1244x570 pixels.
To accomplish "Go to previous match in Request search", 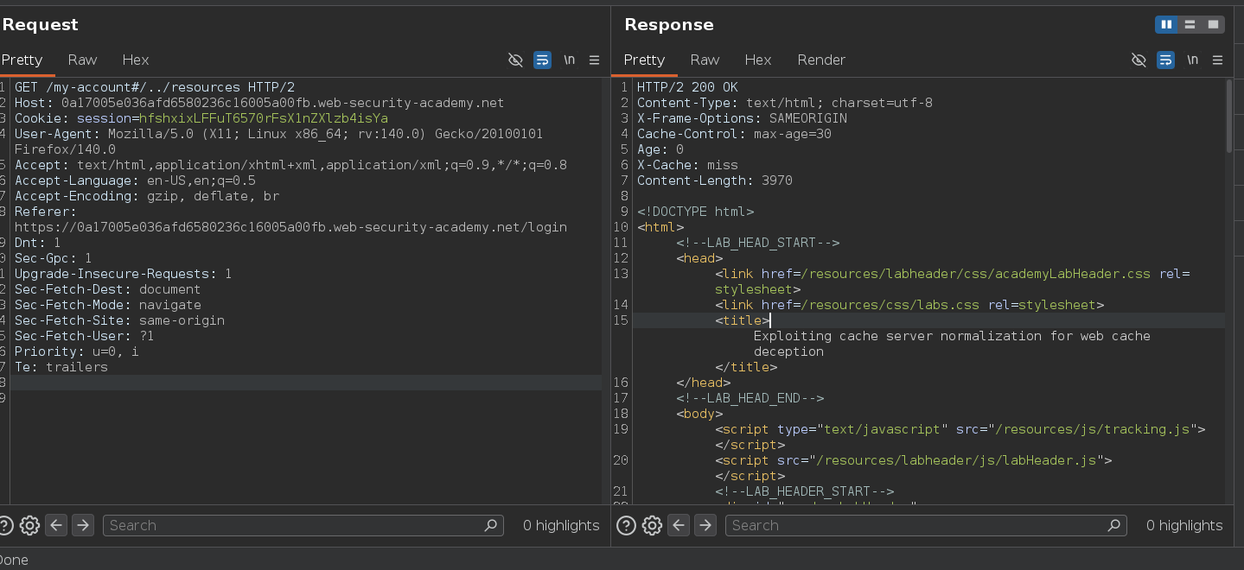I will coord(56,525).
